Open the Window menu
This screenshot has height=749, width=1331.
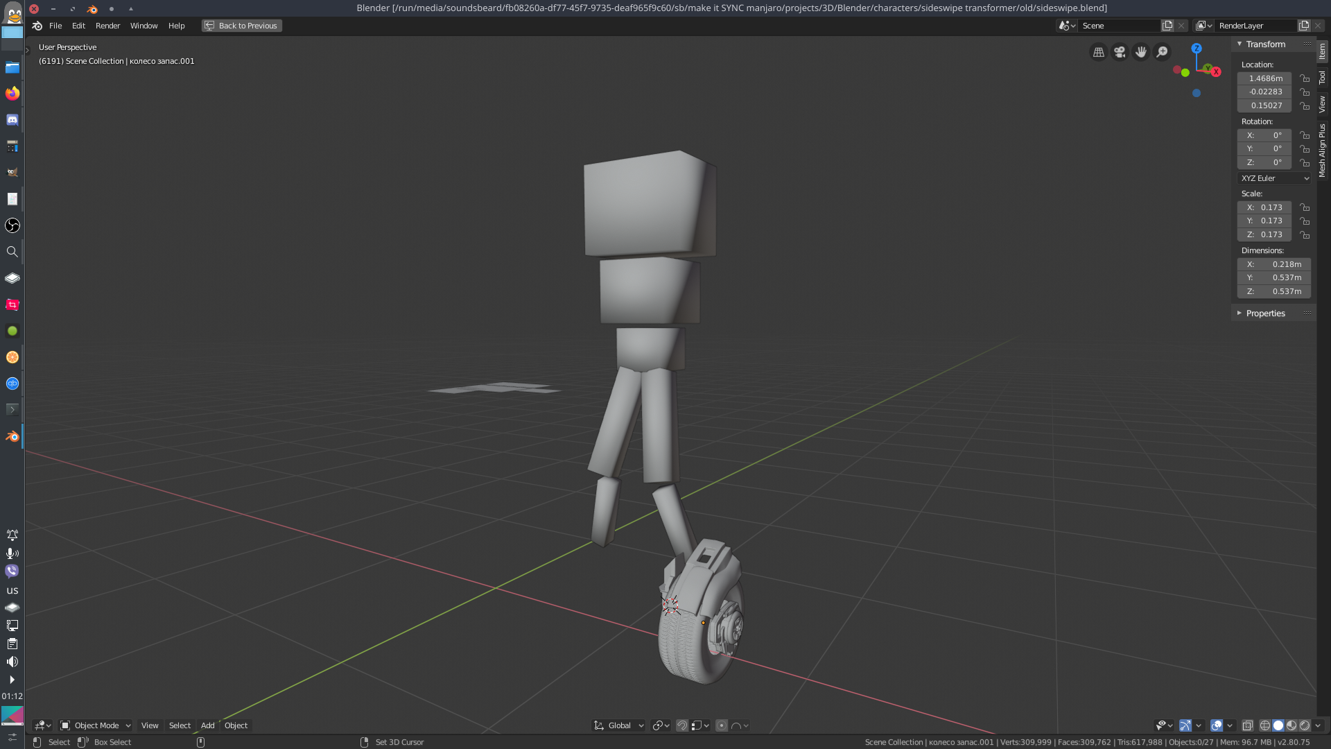[x=143, y=26]
